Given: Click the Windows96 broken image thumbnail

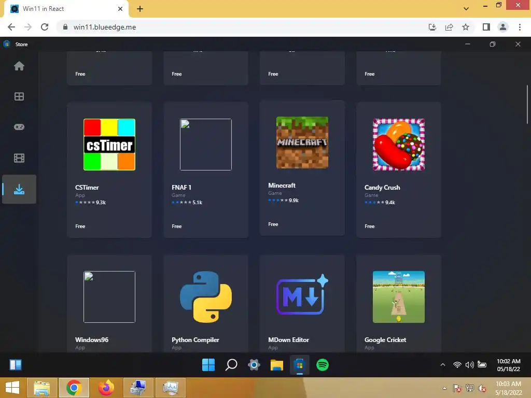Looking at the screenshot, I should coord(109,297).
